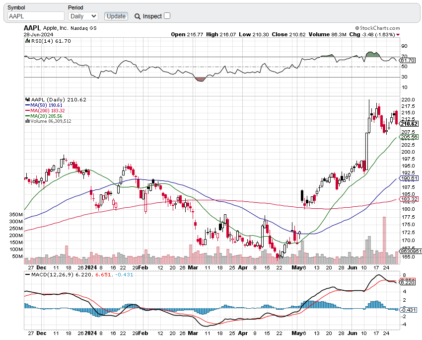The height and width of the screenshot is (340, 422).
Task: Click the candlestick icon beside AAPL (Daily)
Action: click(28, 100)
